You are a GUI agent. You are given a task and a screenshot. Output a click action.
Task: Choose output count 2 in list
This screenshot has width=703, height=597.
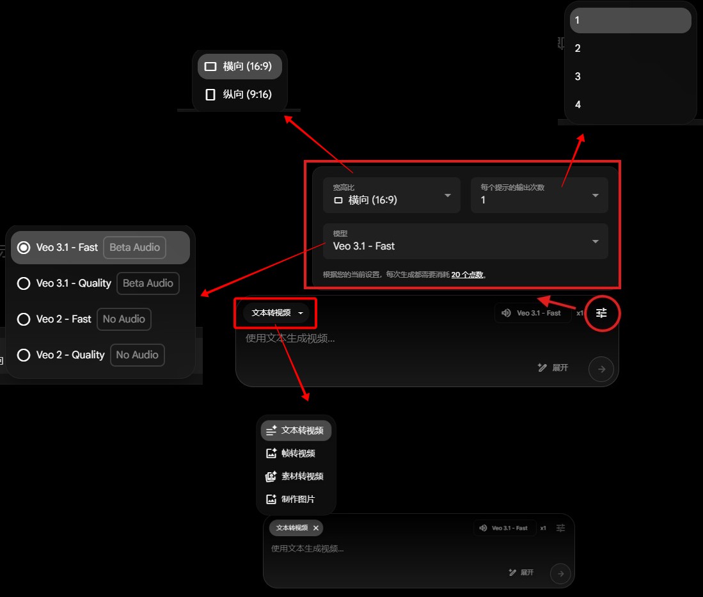630,48
